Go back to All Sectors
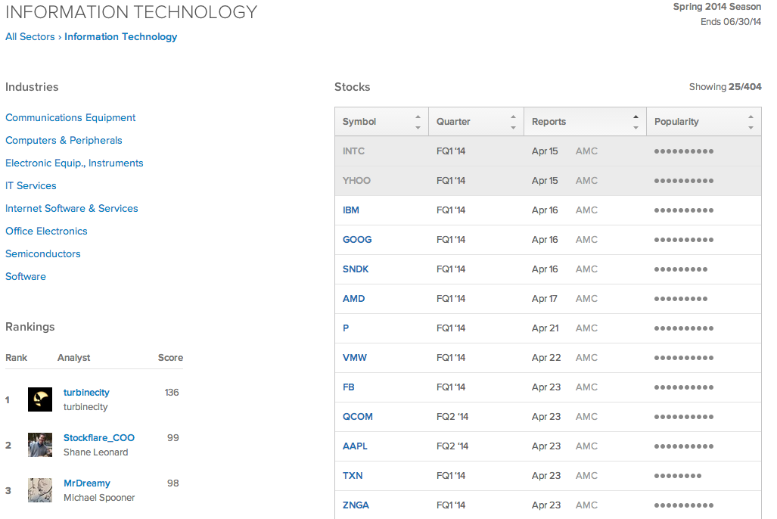Screen dimensions: 777x519 [30, 36]
